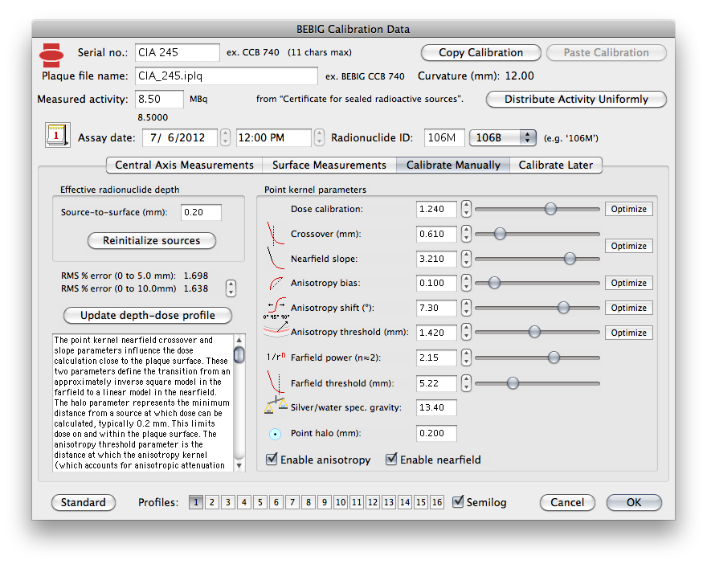707x564 pixels.
Task: Click the Anisotropy bias icon
Action: pos(276,283)
